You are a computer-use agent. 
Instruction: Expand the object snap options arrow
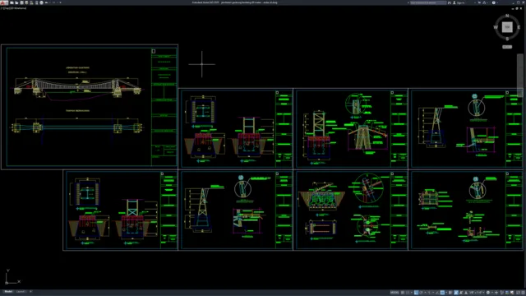pos(446,293)
